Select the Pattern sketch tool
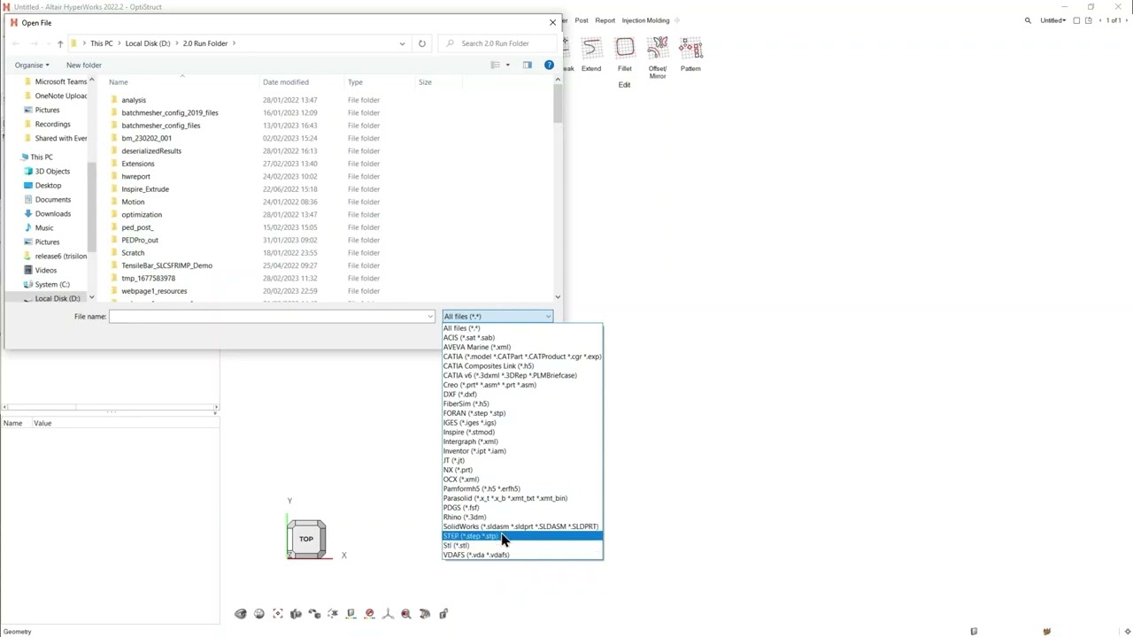Image resolution: width=1133 pixels, height=637 pixels. (x=690, y=55)
